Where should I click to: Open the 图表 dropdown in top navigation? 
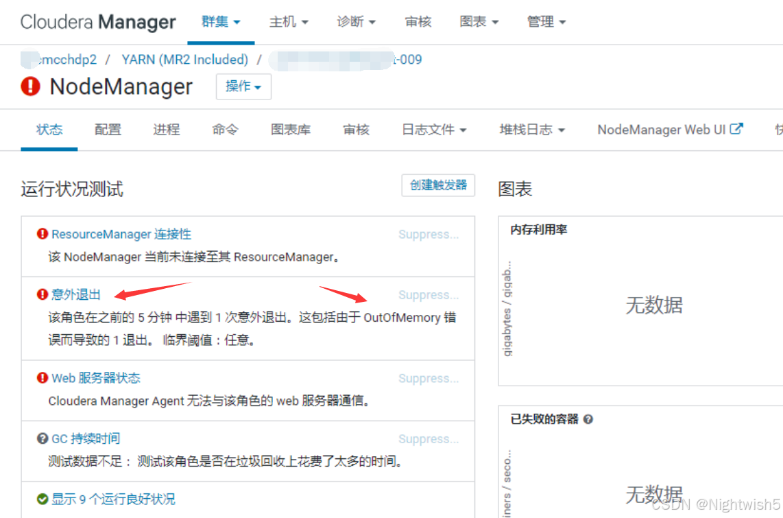[479, 21]
